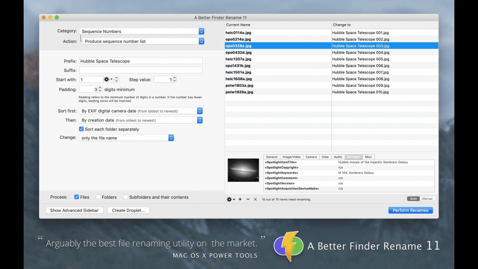Select file opo1431b.jpg
Viewport: 478px width, 269px height.
(x=238, y=65)
